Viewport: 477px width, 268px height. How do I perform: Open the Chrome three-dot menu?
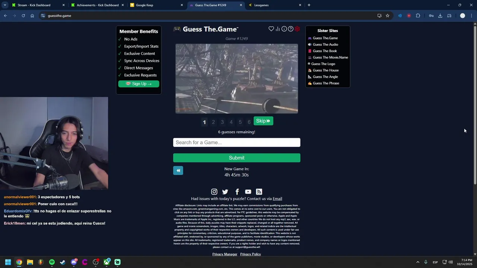pyautogui.click(x=472, y=16)
